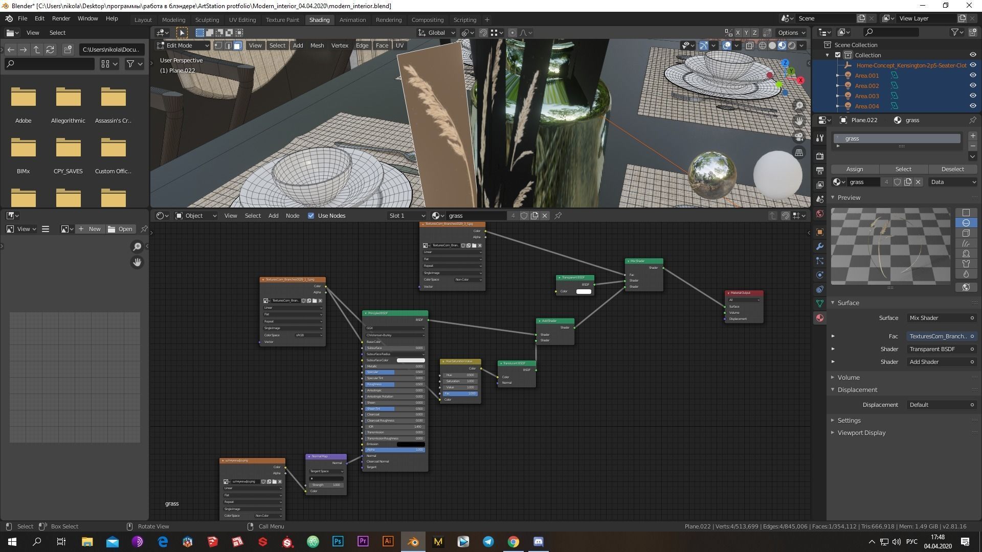Open Surface Mix Shader selector
Image resolution: width=982 pixels, height=552 pixels.
coord(942,318)
